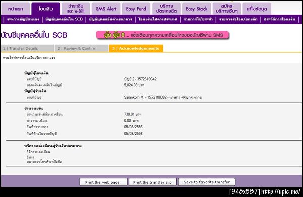303x197 pixels.
Task: Select the โอนเงิน transfer tab
Action: coord(45,9)
